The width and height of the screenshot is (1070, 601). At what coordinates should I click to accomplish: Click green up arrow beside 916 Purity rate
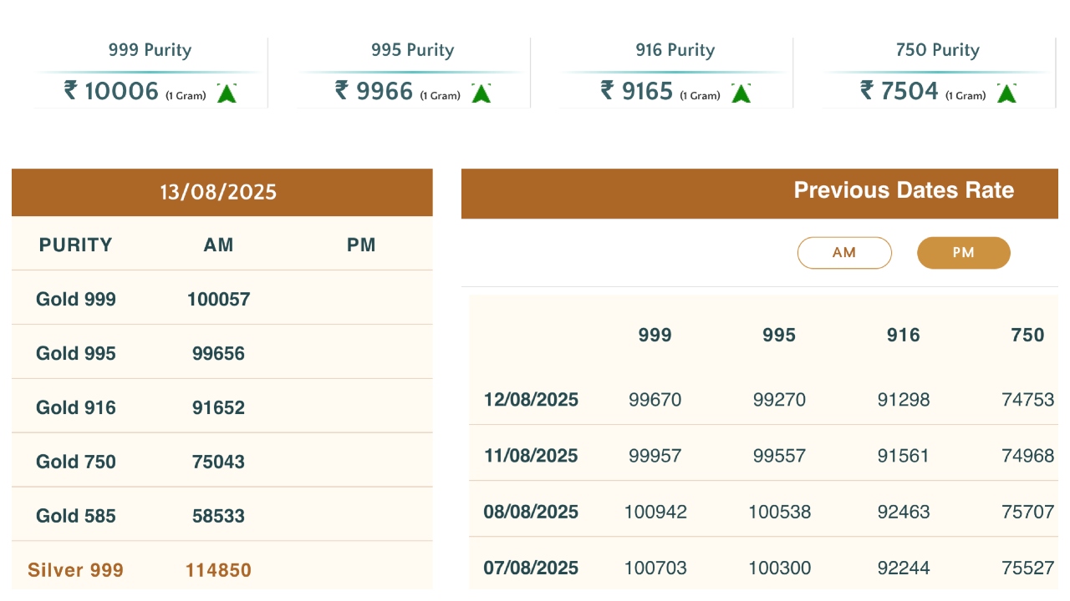741,93
